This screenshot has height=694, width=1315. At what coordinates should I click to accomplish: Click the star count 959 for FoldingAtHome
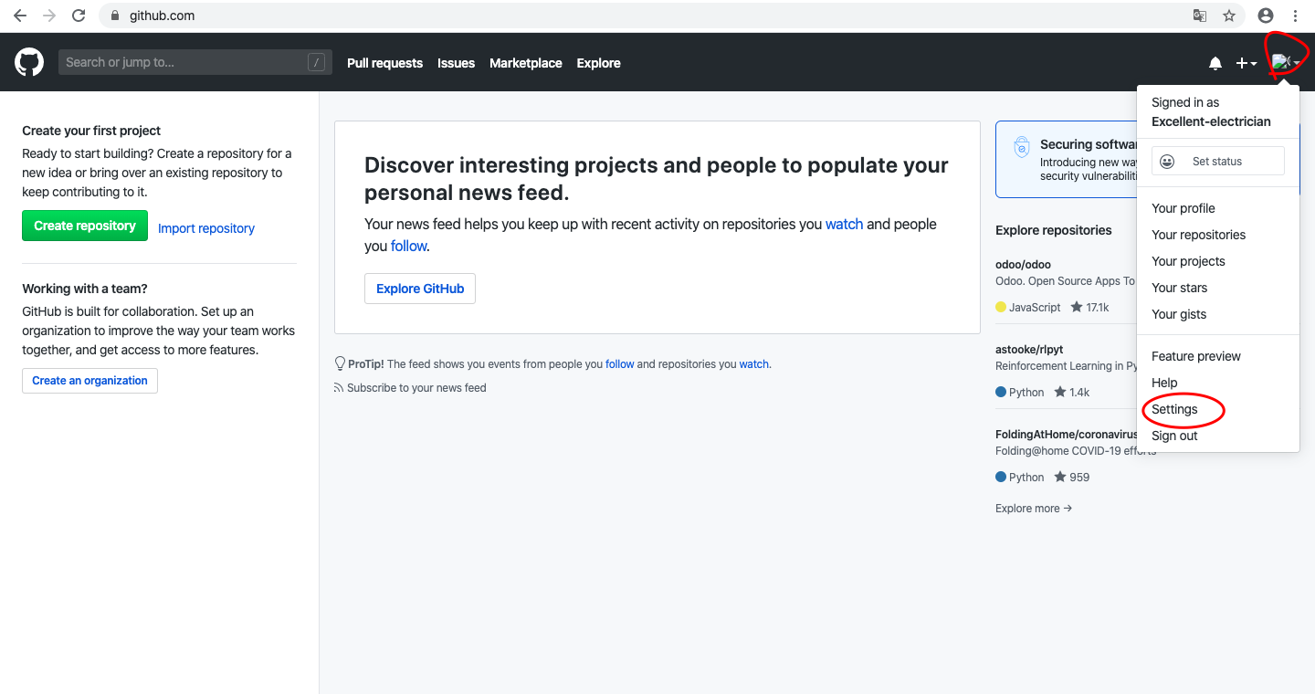1072,477
